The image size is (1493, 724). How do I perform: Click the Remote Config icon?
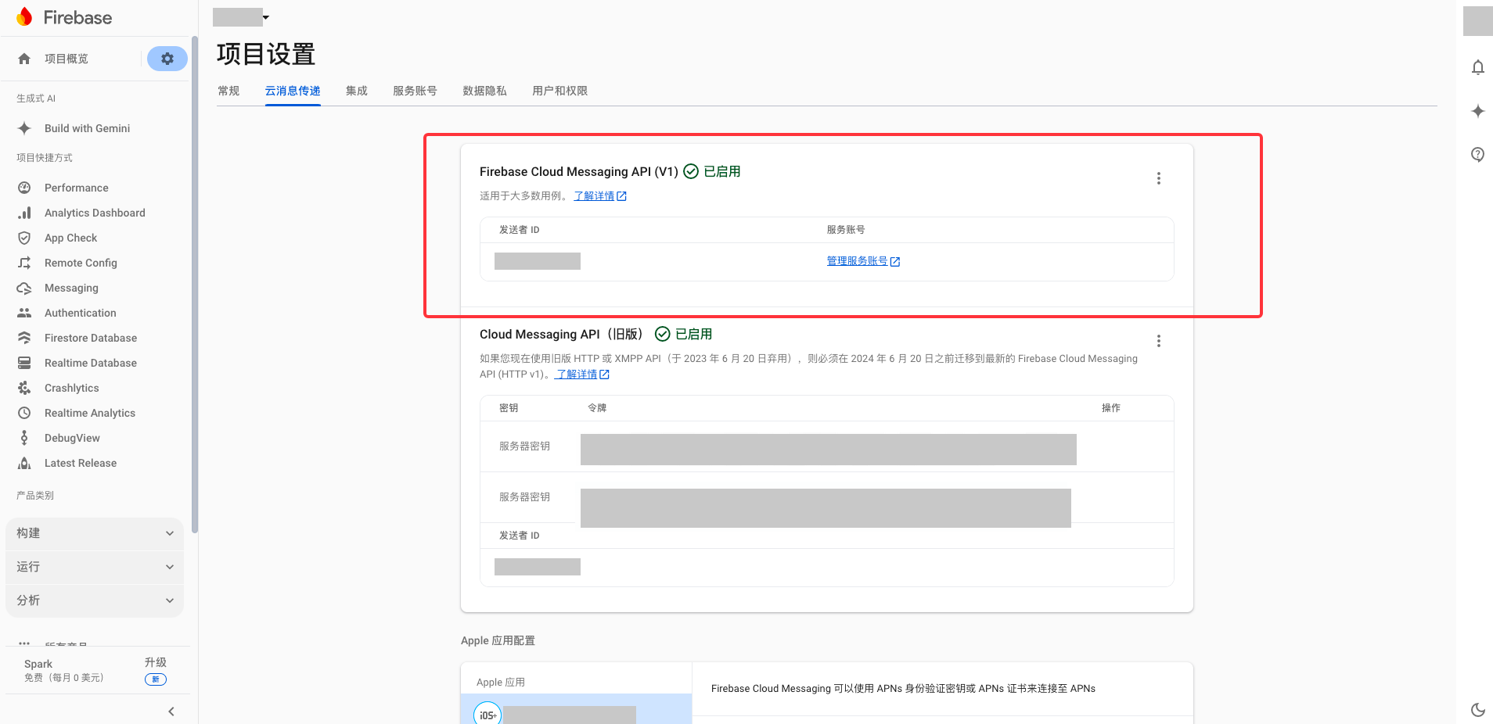[24, 263]
